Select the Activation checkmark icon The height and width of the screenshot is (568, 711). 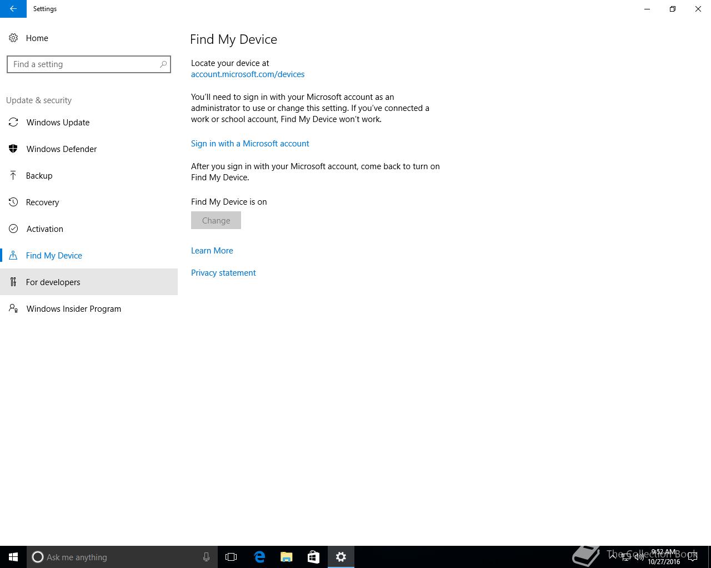pos(13,229)
